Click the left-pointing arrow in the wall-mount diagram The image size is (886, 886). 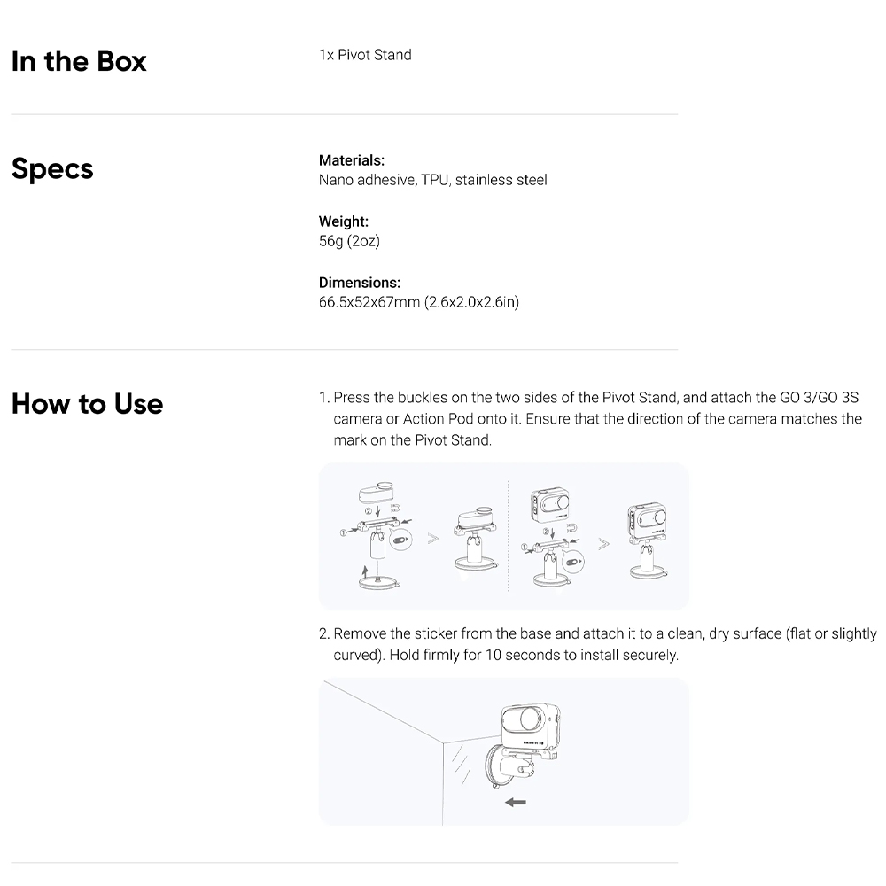515,802
